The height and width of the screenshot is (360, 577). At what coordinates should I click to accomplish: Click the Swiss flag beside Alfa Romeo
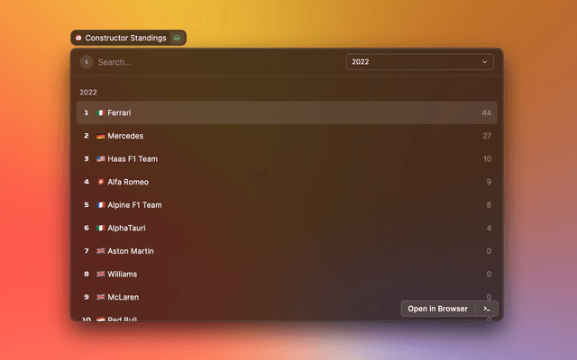tap(101, 182)
